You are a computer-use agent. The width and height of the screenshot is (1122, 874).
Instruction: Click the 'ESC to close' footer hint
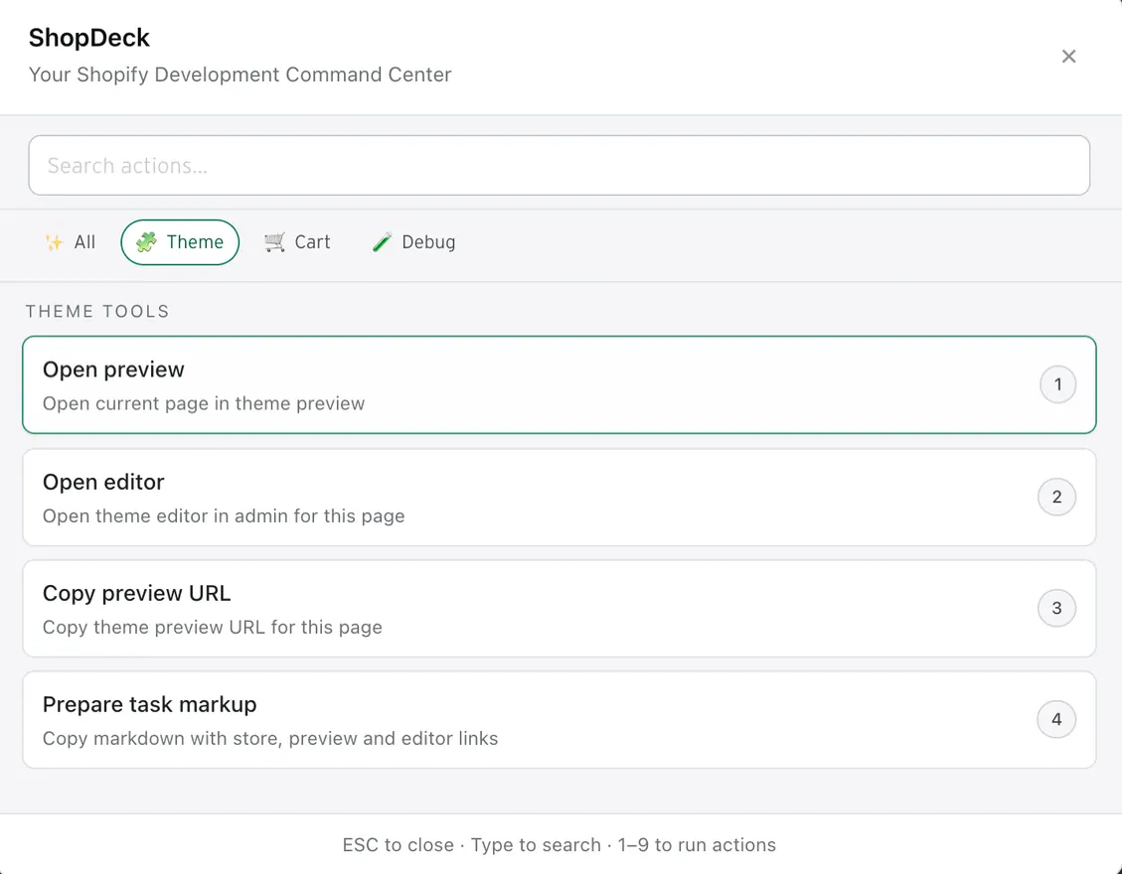point(398,845)
